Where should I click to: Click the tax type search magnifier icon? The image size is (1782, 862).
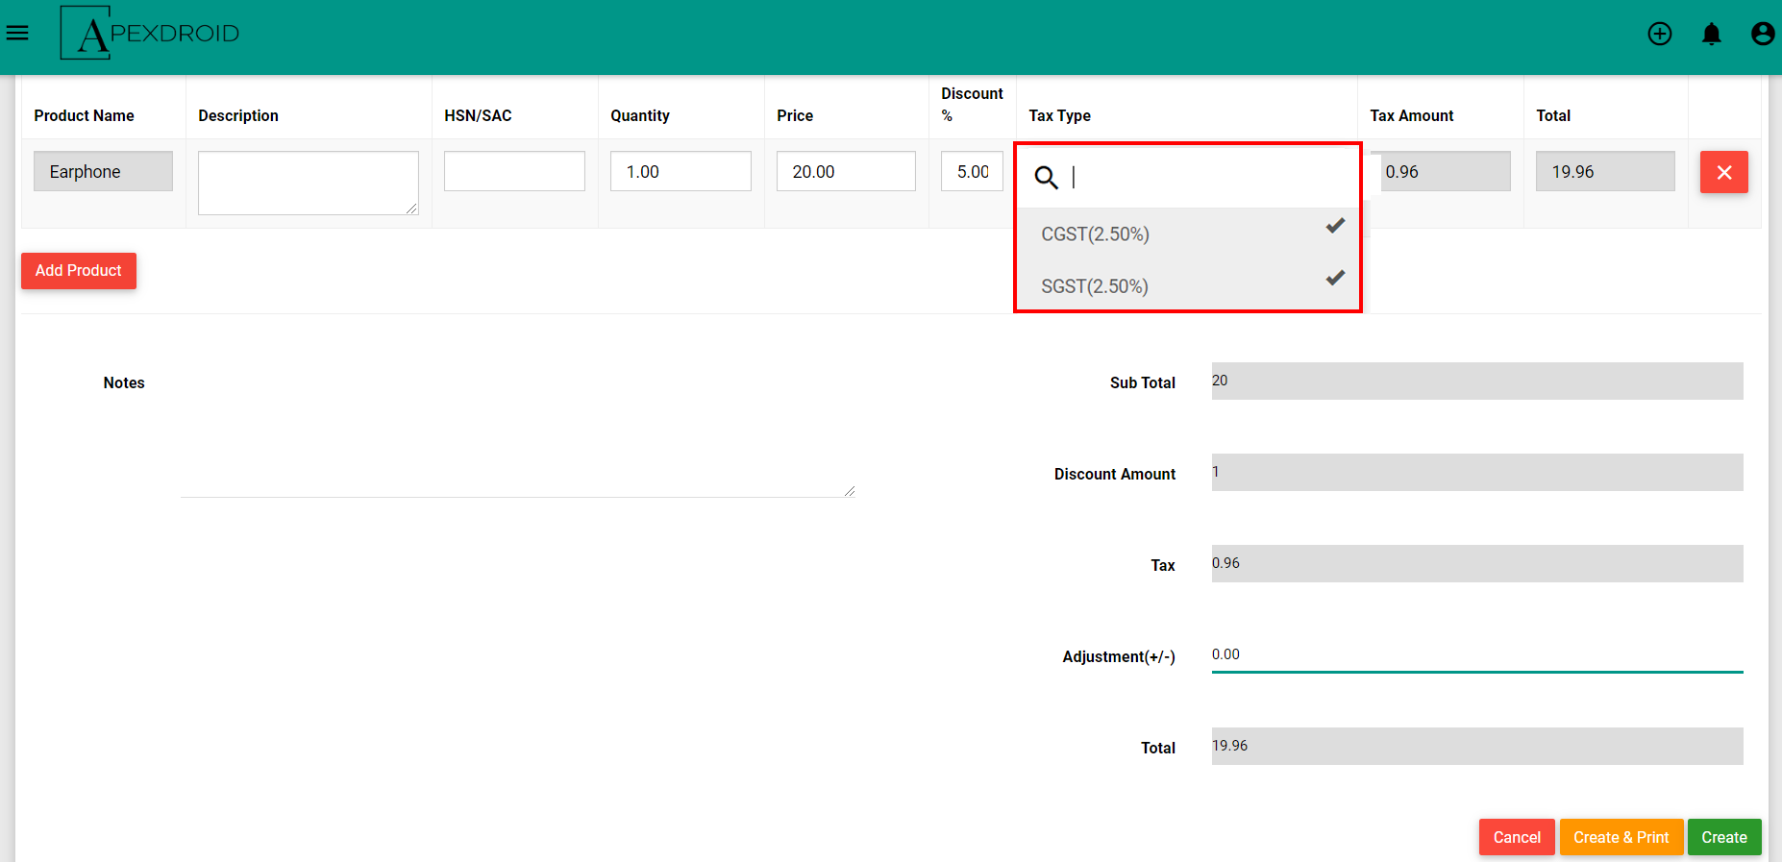coord(1046,177)
